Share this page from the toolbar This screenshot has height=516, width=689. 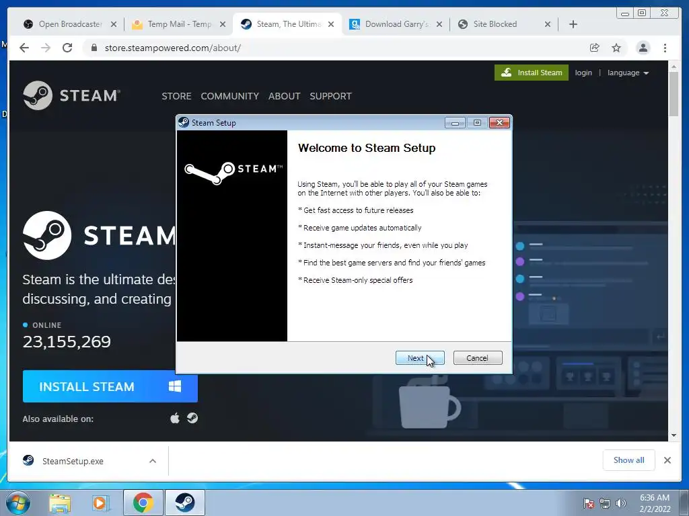(595, 48)
